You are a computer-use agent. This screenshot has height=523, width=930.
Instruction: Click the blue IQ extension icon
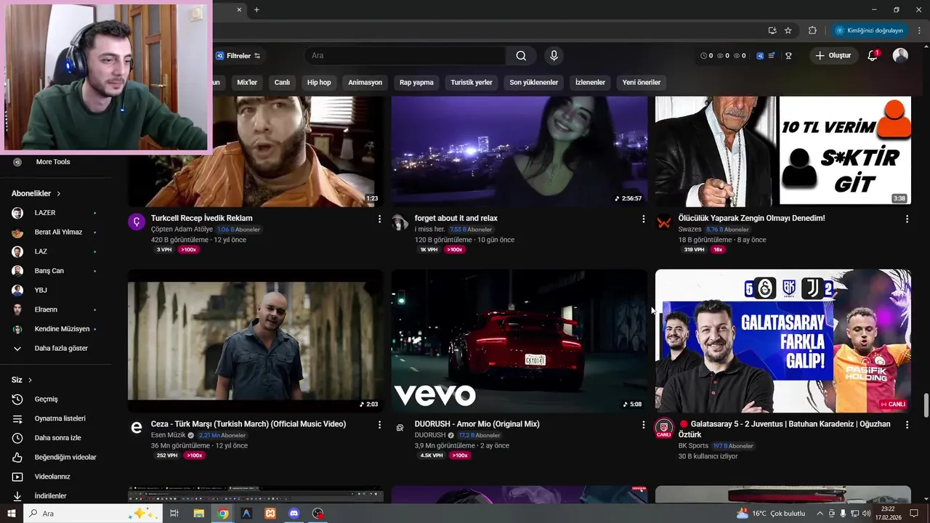[760, 56]
